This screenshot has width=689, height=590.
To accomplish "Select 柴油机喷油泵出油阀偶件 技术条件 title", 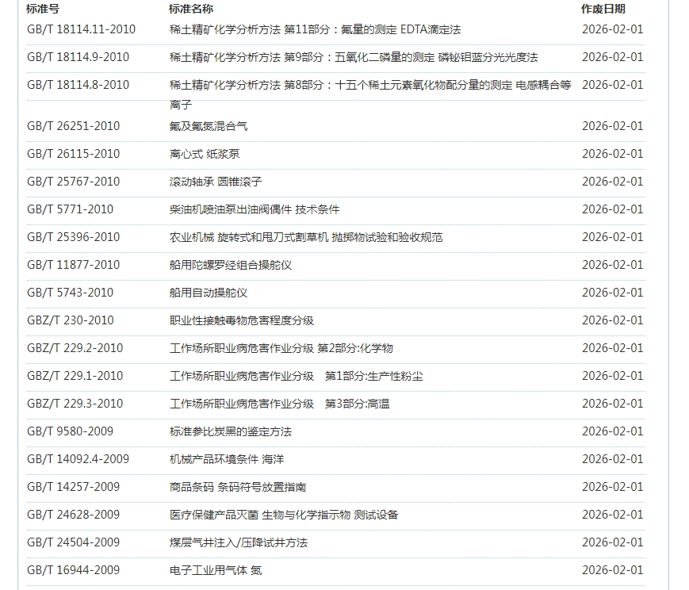I will [x=255, y=209].
